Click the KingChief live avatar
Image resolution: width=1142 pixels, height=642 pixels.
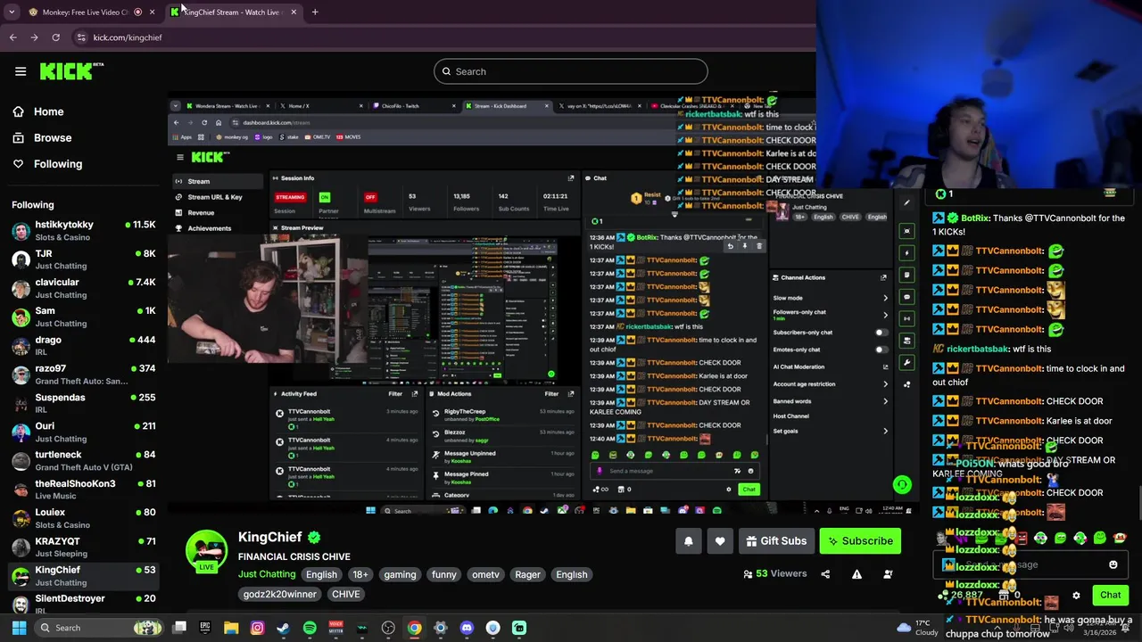coord(206,551)
